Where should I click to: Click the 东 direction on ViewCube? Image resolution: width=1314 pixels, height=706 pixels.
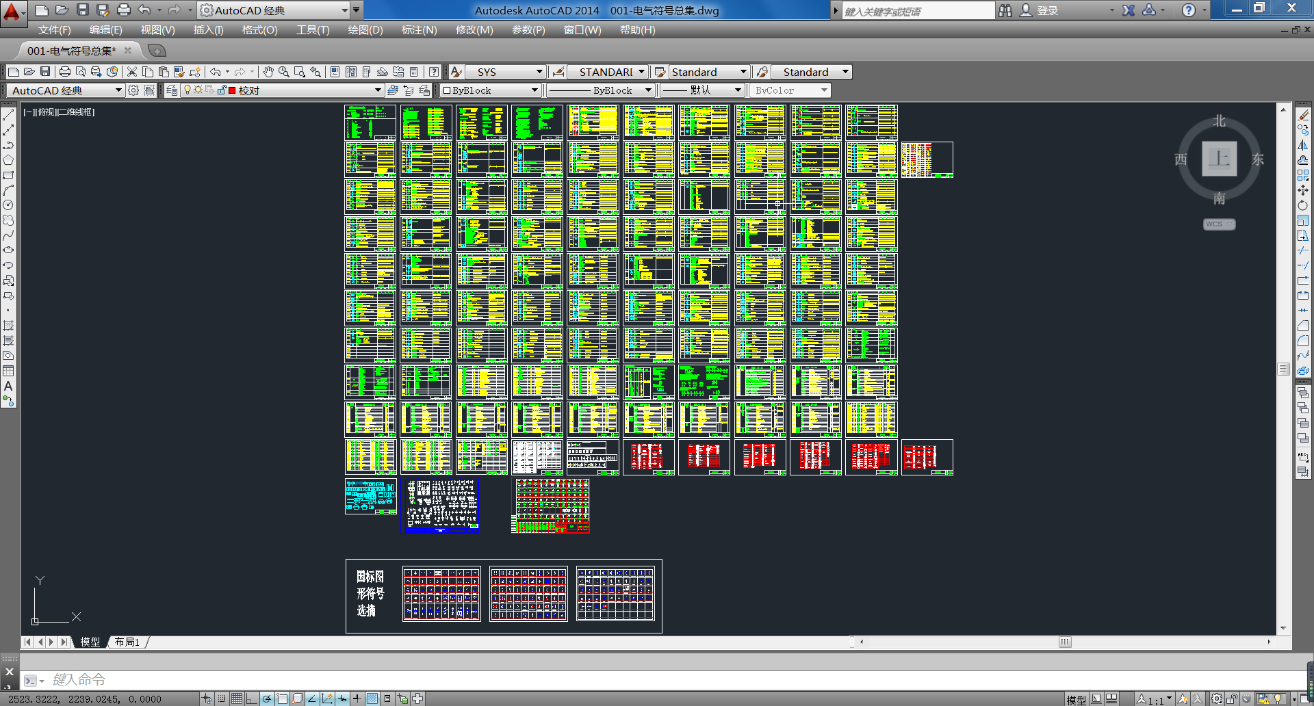[1258, 159]
